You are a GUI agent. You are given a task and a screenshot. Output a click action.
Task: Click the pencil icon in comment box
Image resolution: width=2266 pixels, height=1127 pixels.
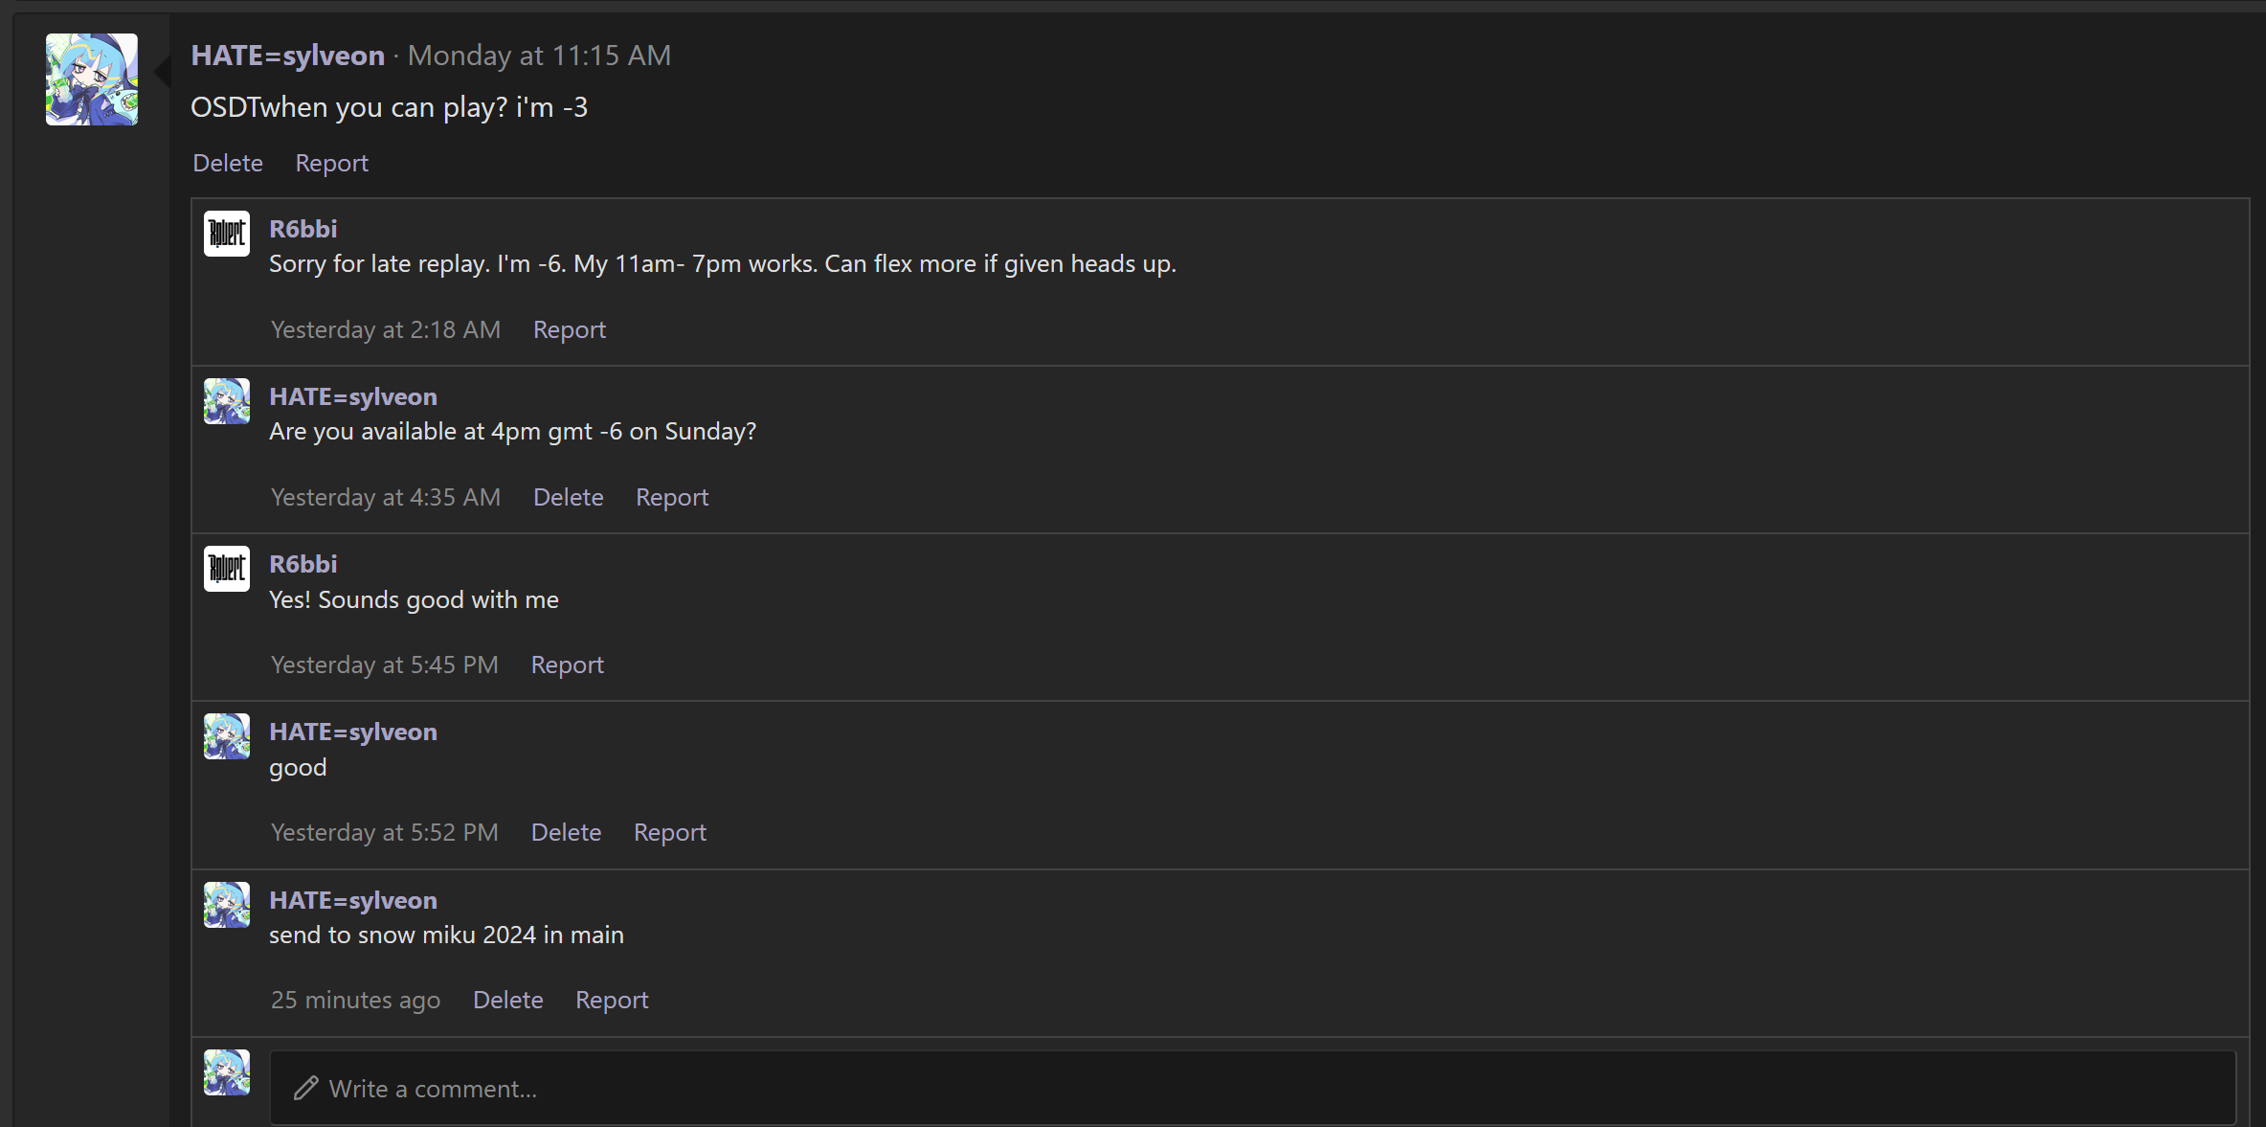[x=305, y=1089]
